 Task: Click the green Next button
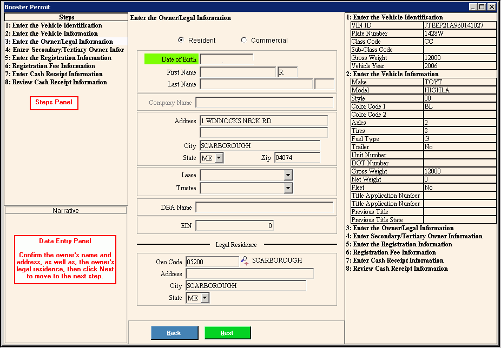tap(227, 333)
